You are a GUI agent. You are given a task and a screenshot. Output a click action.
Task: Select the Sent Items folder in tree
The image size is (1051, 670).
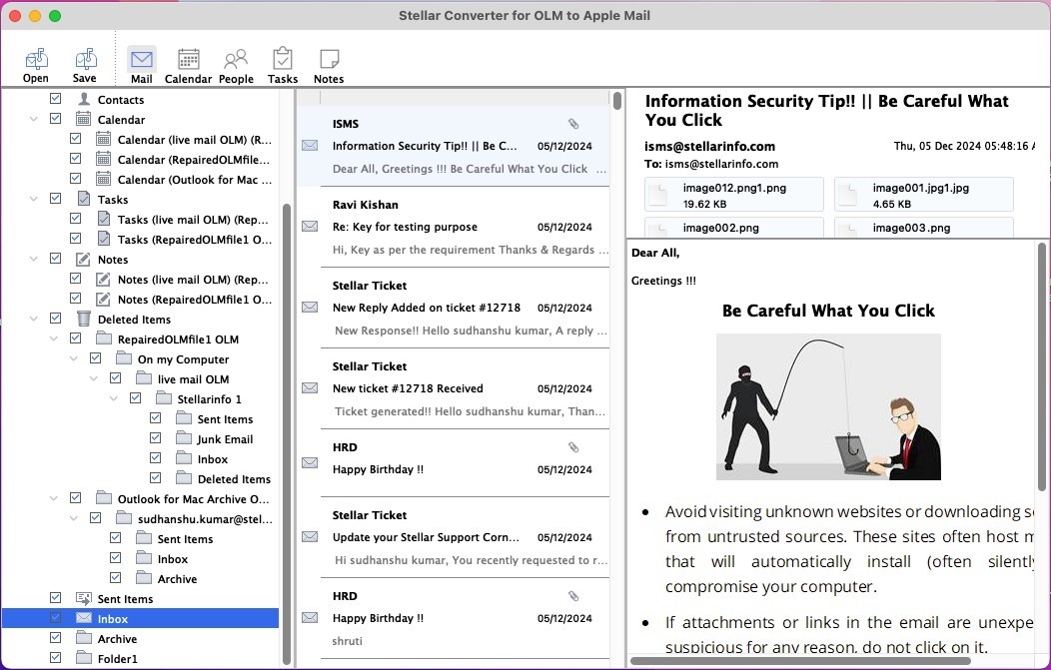point(125,599)
